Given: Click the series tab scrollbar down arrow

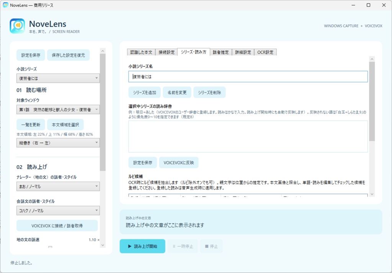Looking at the screenshot, I should [x=372, y=194].
